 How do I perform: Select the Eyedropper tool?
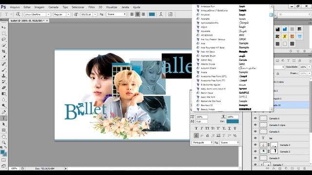coord(3,57)
